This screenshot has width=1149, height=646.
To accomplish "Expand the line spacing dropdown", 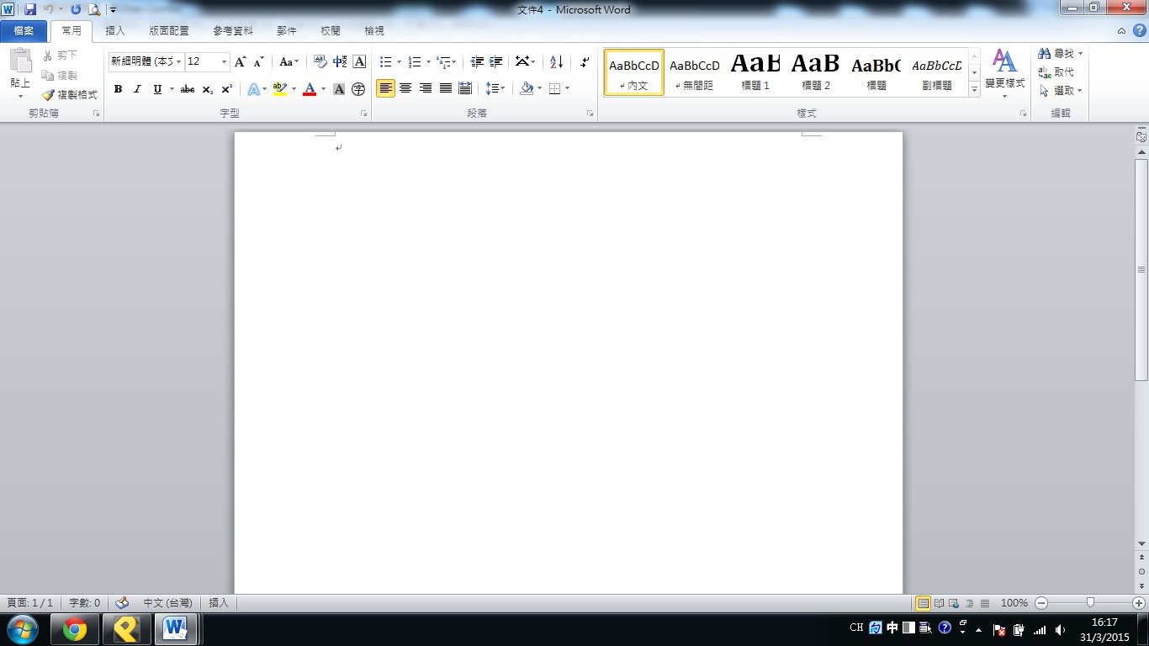I will pyautogui.click(x=503, y=88).
